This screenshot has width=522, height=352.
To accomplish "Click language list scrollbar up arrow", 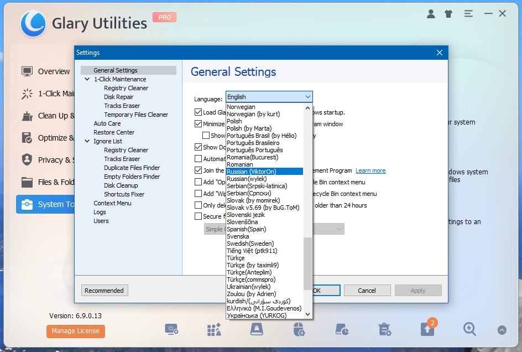I will point(307,108).
